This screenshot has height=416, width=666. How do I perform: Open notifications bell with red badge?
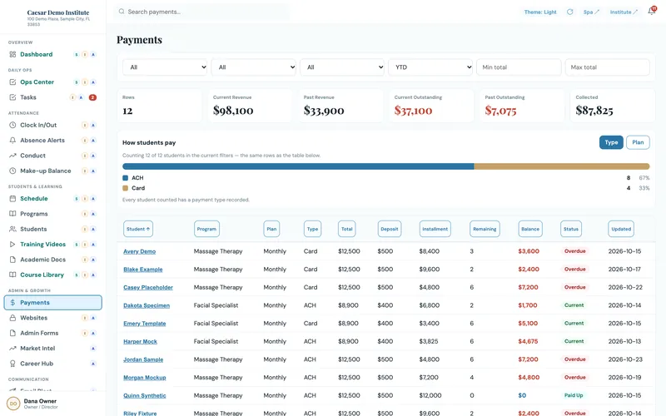click(652, 11)
